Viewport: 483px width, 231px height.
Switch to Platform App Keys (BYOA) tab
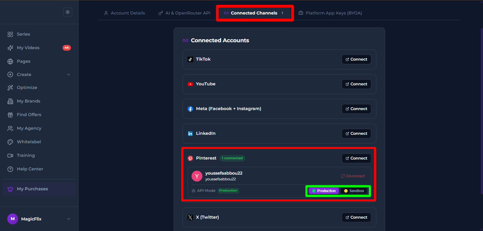pyautogui.click(x=330, y=13)
